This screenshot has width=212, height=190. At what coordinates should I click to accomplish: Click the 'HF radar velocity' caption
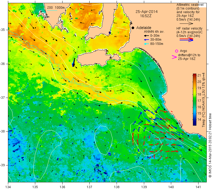[x=189, y=28]
